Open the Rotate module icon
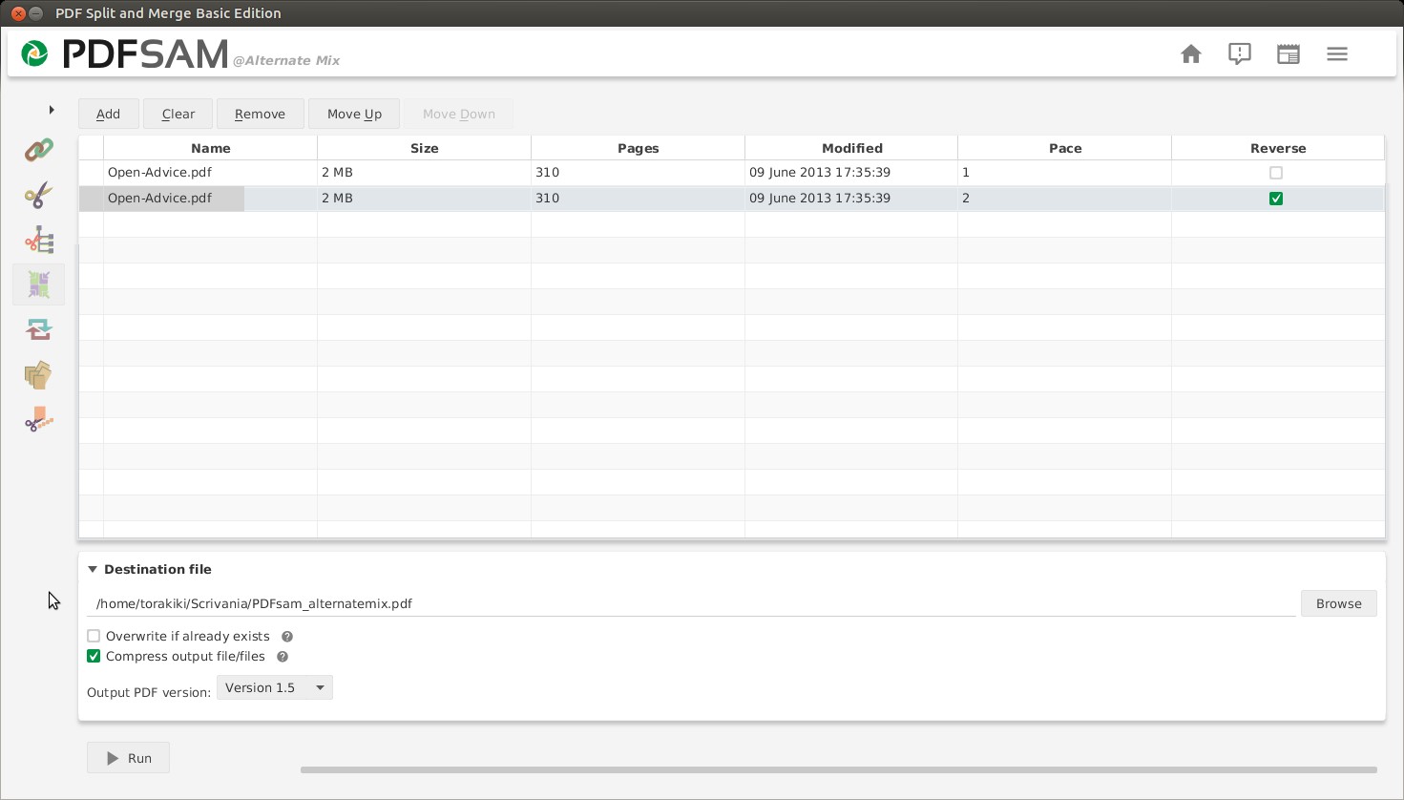The image size is (1404, 800). tap(39, 329)
